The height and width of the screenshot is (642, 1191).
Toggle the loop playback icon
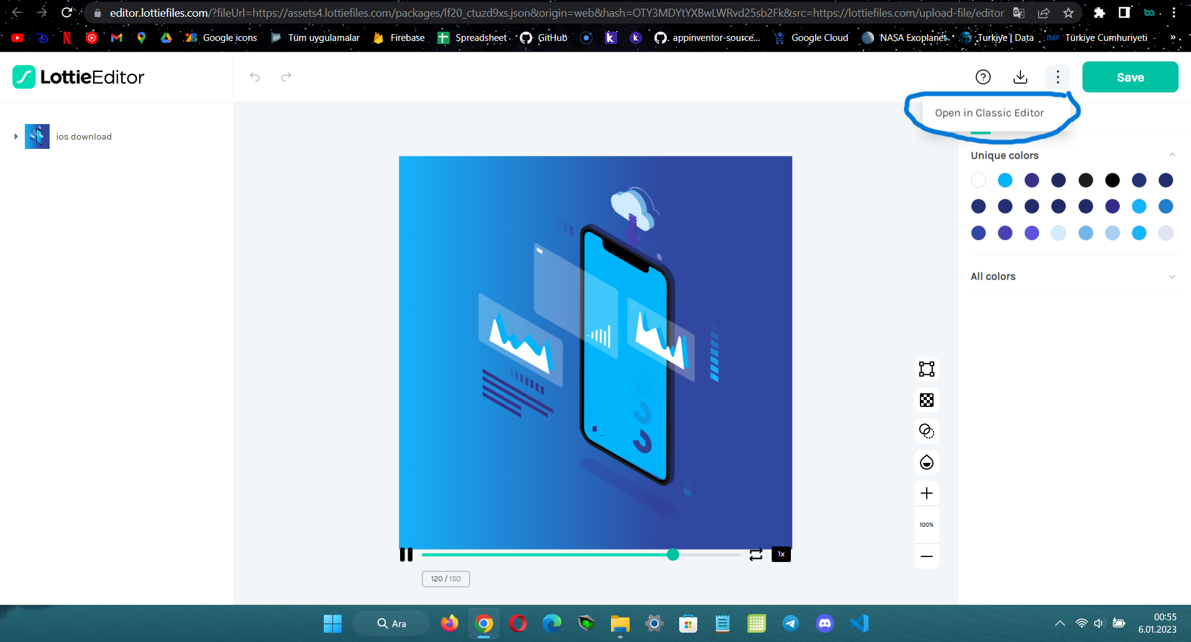[x=756, y=555]
